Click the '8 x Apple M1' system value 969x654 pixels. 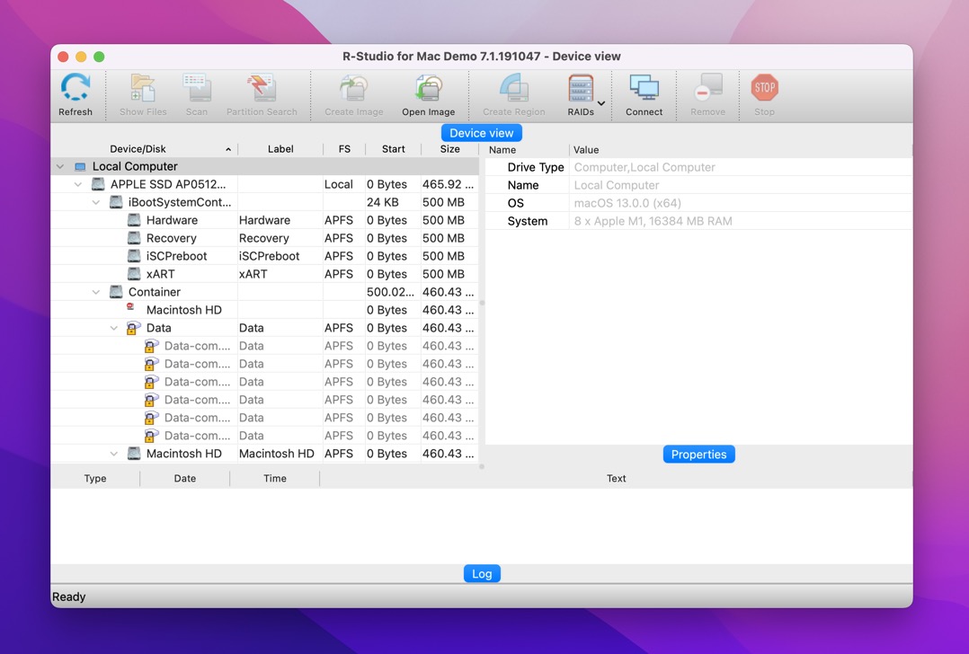click(x=653, y=221)
